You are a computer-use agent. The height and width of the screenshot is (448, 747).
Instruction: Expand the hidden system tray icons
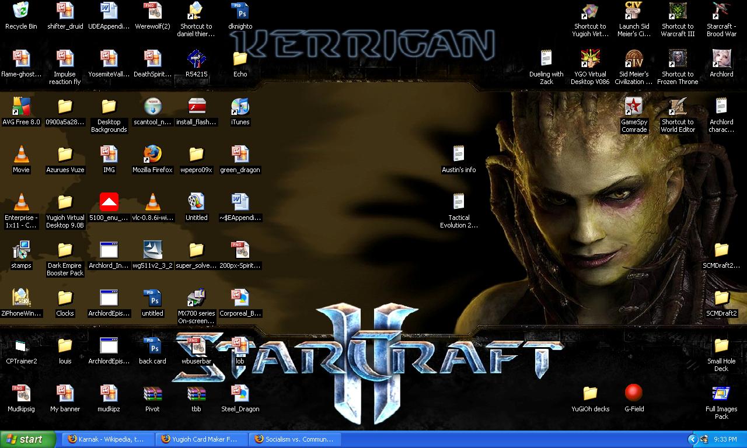(692, 439)
